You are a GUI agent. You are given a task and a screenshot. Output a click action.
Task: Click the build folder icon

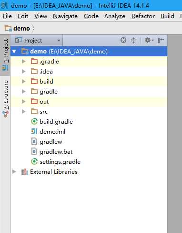coord(34,81)
